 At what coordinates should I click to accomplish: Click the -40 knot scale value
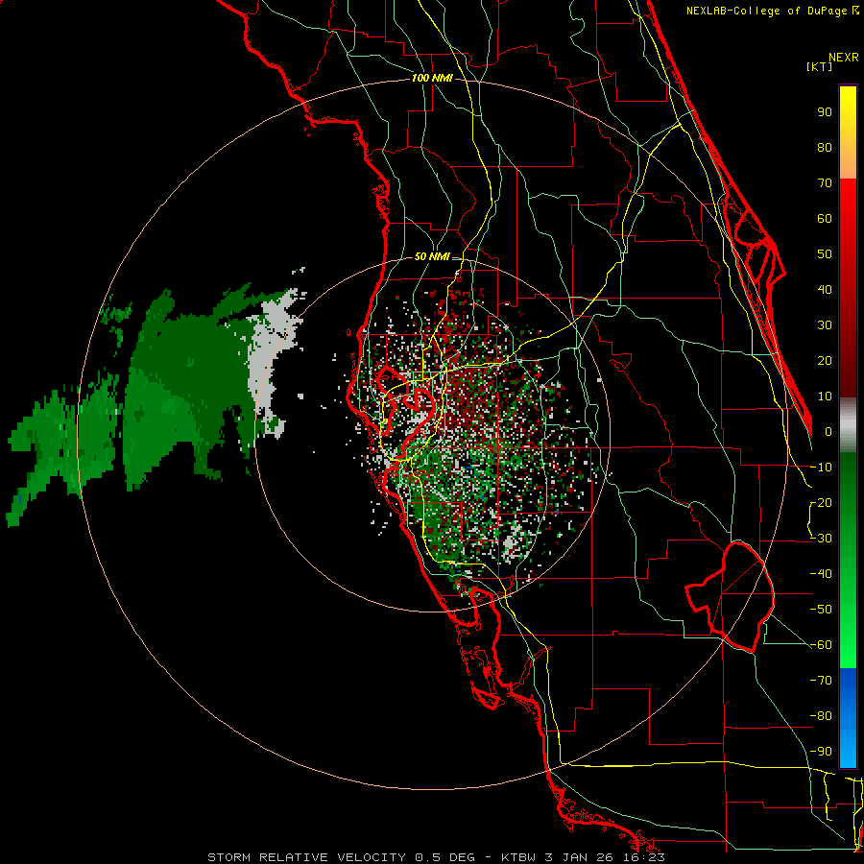pyautogui.click(x=821, y=574)
